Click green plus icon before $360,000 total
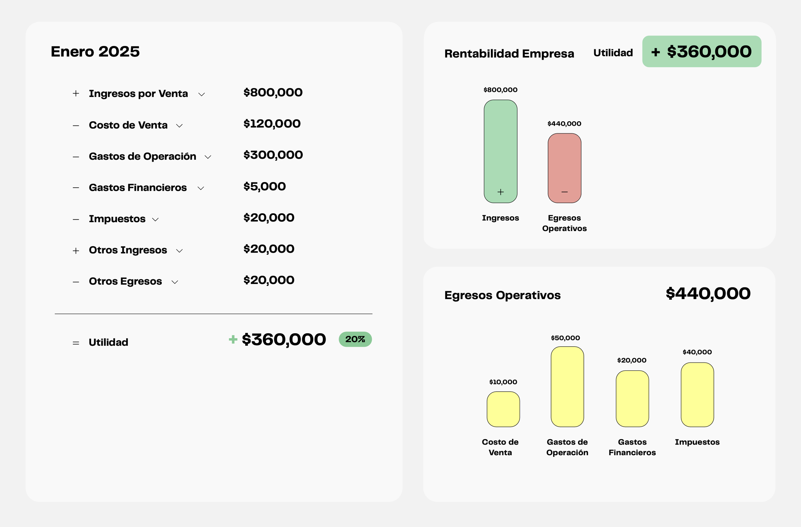801x527 pixels. (233, 339)
